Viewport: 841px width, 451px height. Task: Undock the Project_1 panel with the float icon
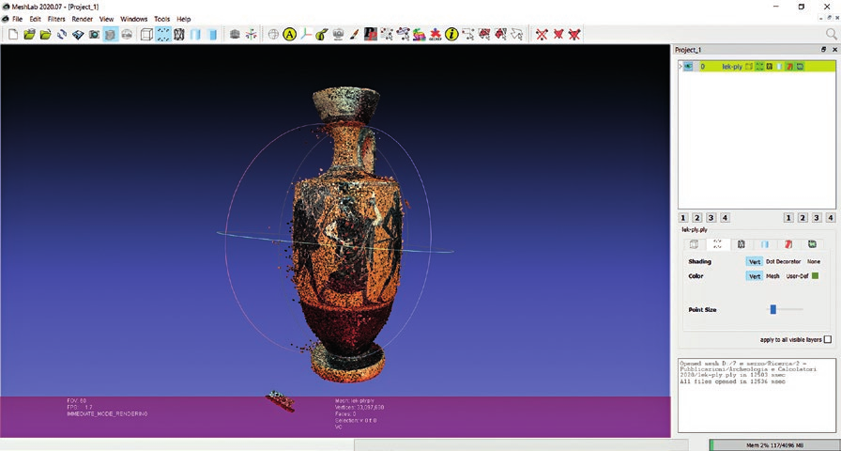pos(824,50)
